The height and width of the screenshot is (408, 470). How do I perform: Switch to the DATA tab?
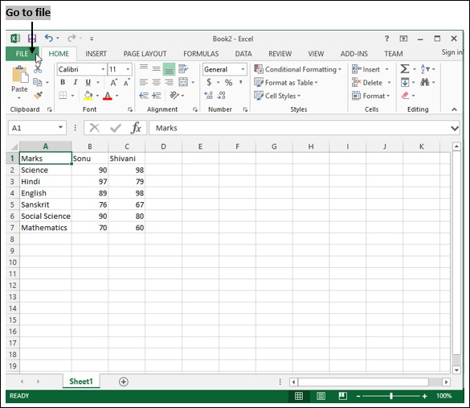coord(243,54)
